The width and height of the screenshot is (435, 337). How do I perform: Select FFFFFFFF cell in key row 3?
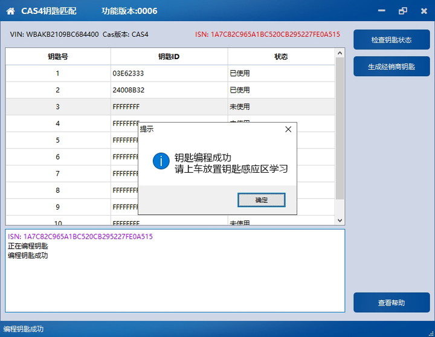pos(169,107)
